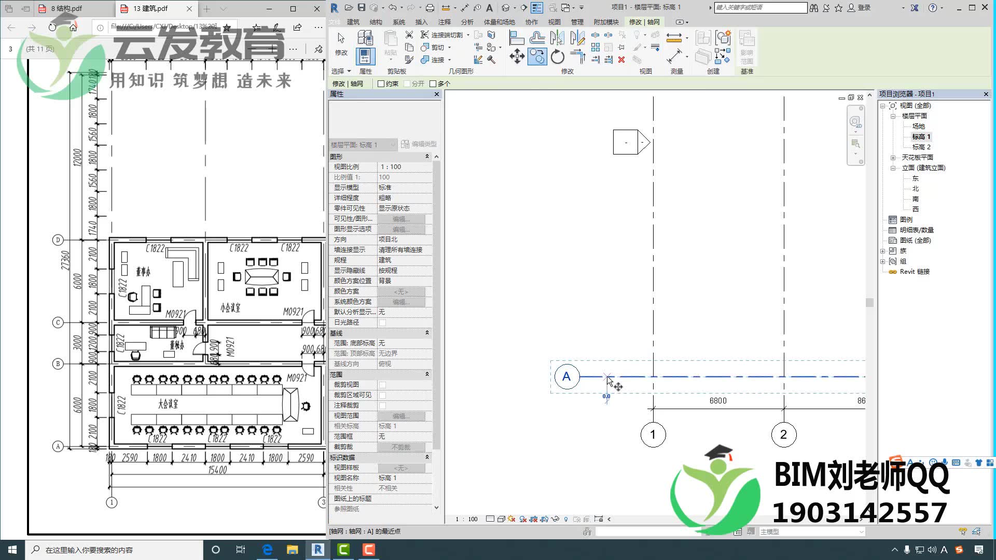This screenshot has height=560, width=996.
Task: Switch to the 8 结构.pdf browser tab
Action: point(66,8)
